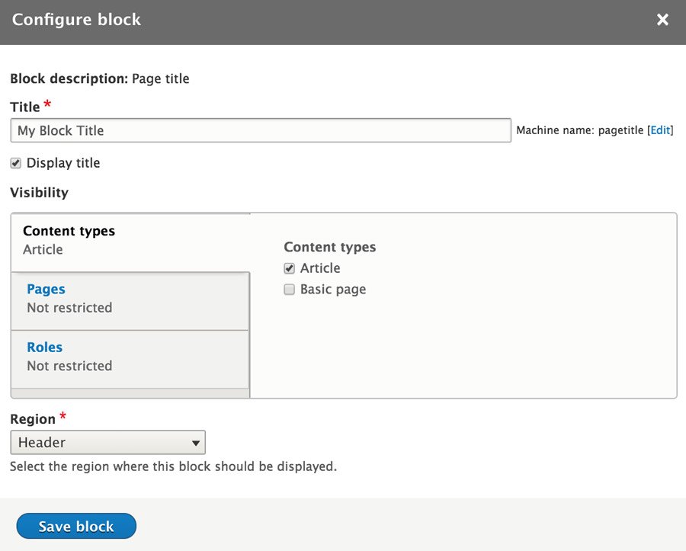Toggle the Article visibility checkbox

(289, 267)
